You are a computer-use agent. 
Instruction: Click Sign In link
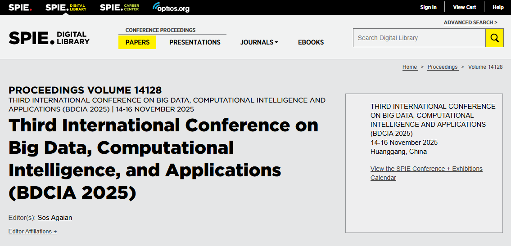tap(428, 7)
